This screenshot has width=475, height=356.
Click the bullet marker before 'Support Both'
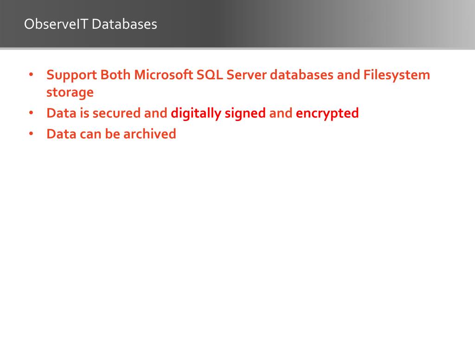coord(31,75)
